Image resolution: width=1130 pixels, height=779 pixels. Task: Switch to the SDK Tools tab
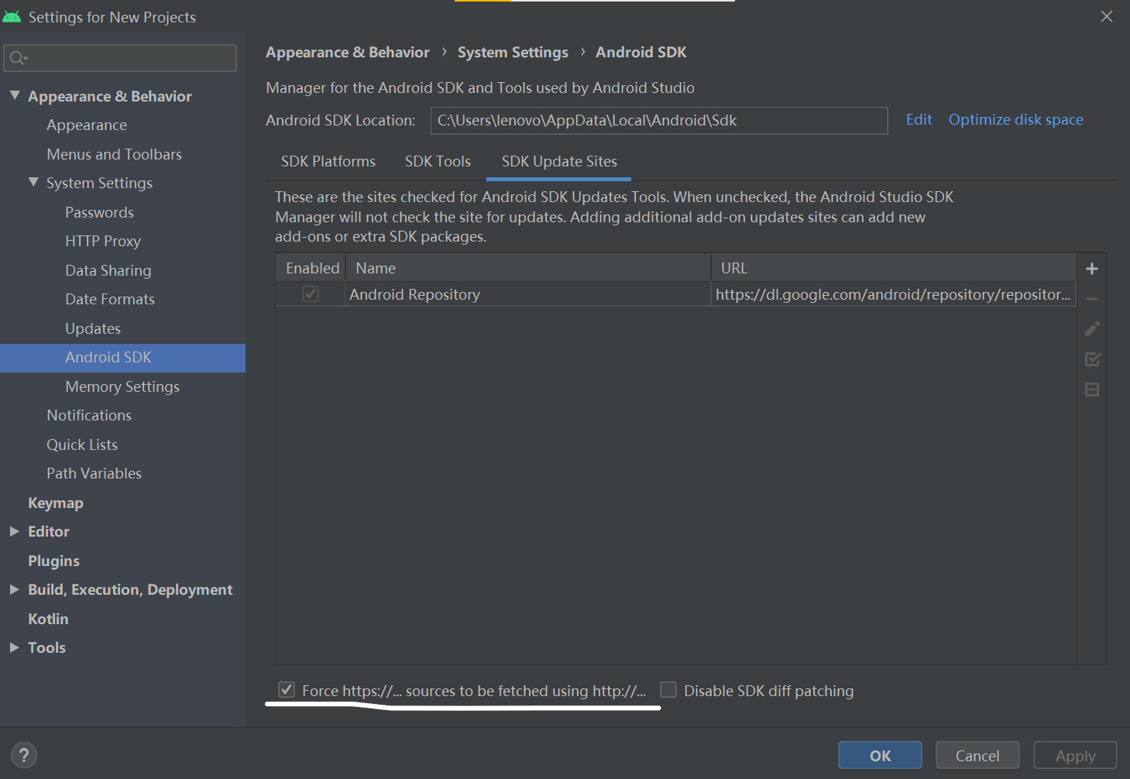[438, 161]
